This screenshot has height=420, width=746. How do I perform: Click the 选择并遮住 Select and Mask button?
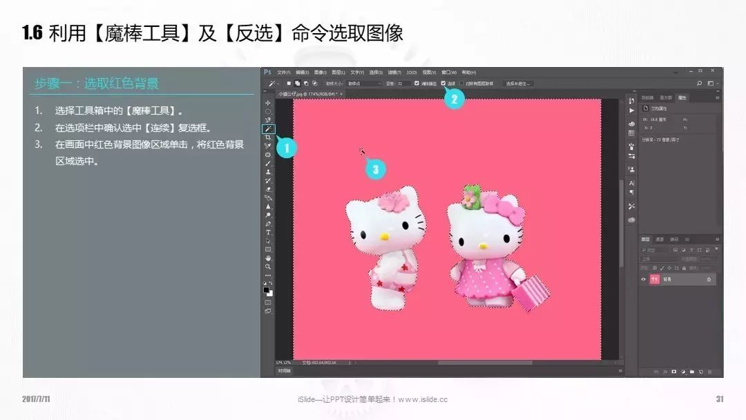[x=519, y=83]
